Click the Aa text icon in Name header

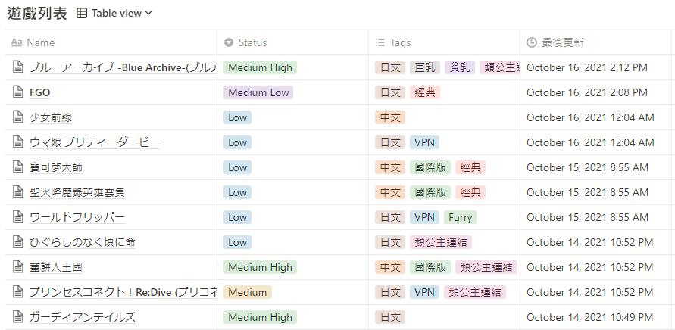[x=17, y=42]
